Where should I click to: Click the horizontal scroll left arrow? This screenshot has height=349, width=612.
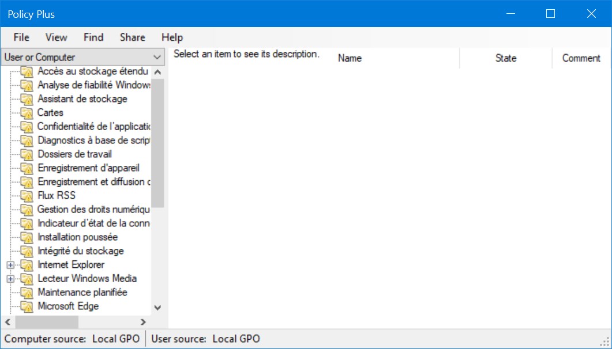7,322
